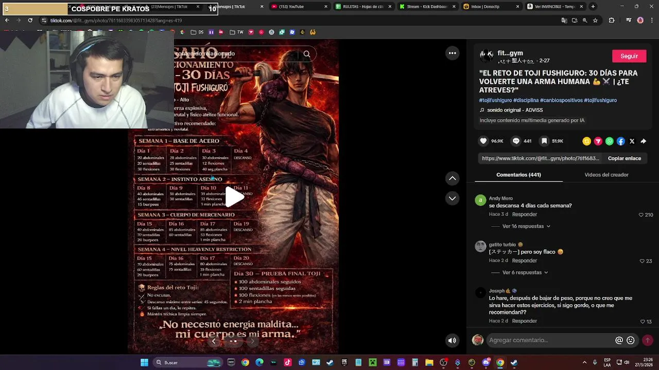Open the fit...gym profile avatar
Viewport: 659px width, 370px height.
tap(487, 56)
